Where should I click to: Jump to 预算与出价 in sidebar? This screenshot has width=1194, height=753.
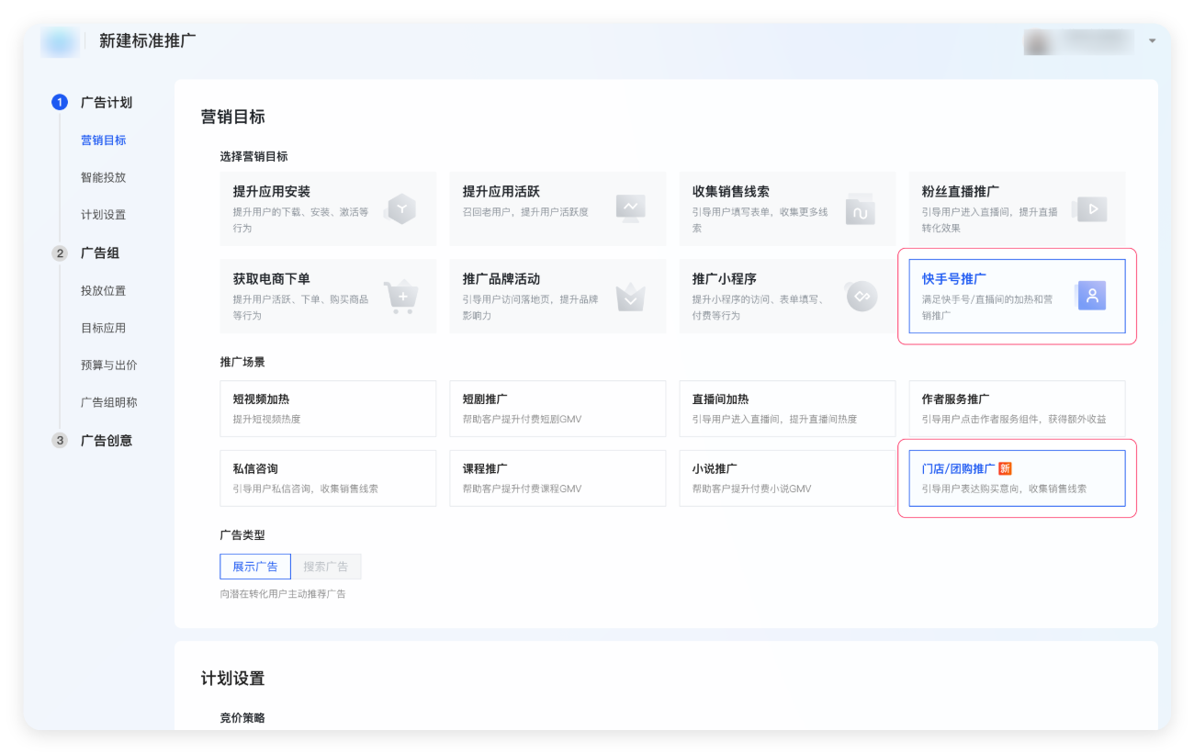pyautogui.click(x=108, y=365)
